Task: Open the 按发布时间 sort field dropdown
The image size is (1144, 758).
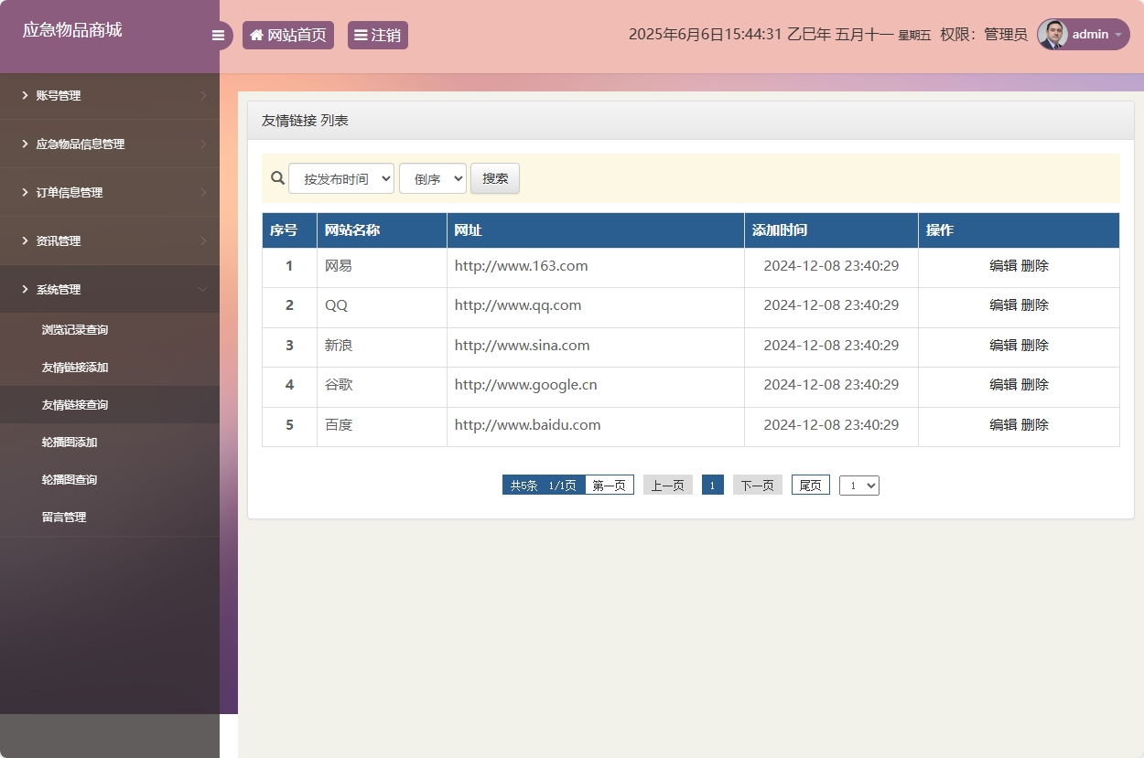Action: [341, 179]
